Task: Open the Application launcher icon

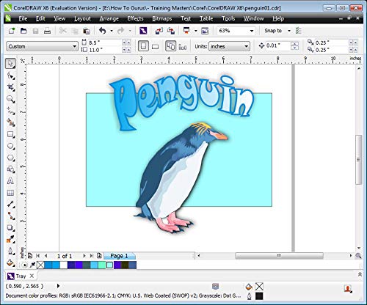Action: coord(186,31)
